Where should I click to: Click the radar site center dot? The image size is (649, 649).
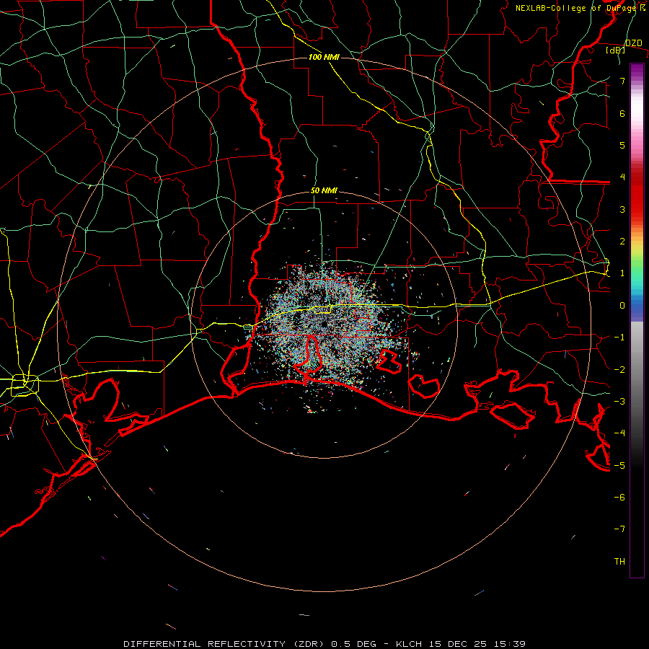[324, 324]
